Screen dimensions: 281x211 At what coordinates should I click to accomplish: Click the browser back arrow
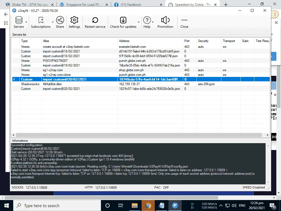[x=6, y=14]
